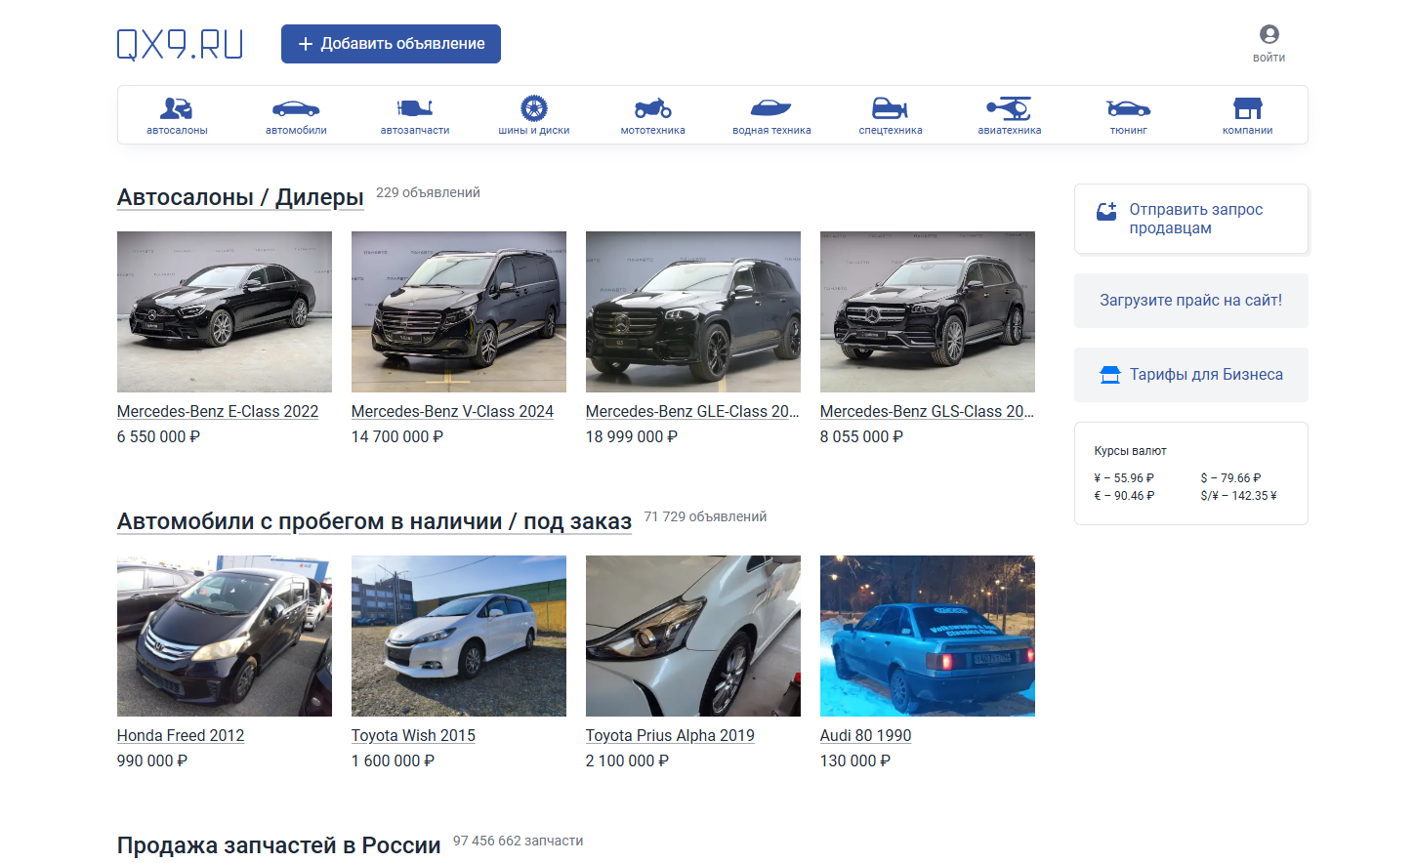Click the авиатехника helicopter icon

(1010, 108)
